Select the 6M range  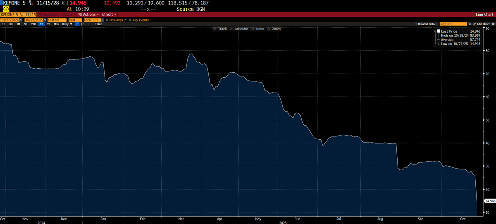25,24
